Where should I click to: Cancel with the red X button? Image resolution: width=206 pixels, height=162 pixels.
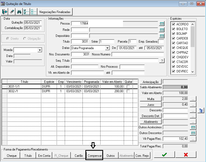(x=186, y=154)
